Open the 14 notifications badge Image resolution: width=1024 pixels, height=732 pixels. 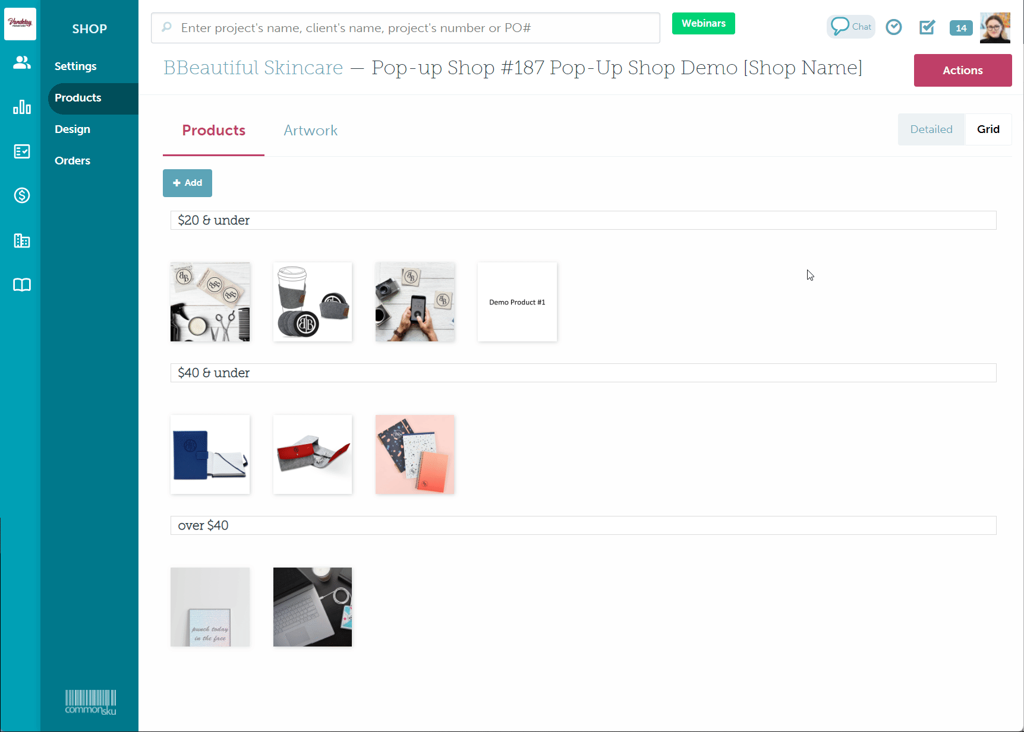pos(961,28)
